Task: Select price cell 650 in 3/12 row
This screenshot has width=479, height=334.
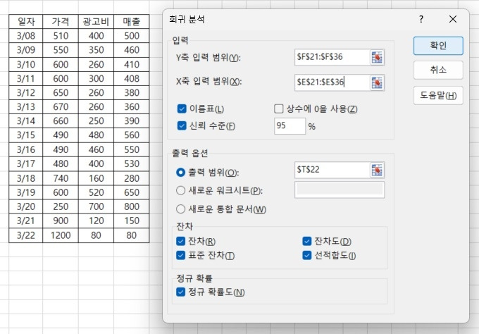Action: pyautogui.click(x=61, y=92)
